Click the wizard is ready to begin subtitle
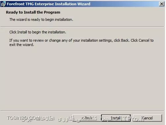This screenshot has width=166, height=125. click(41, 20)
